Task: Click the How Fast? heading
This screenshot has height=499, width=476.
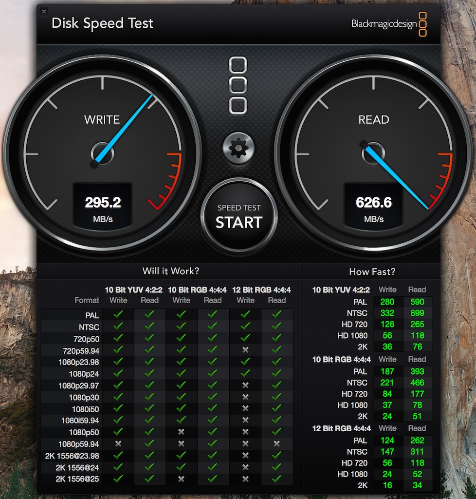Action: (x=372, y=272)
